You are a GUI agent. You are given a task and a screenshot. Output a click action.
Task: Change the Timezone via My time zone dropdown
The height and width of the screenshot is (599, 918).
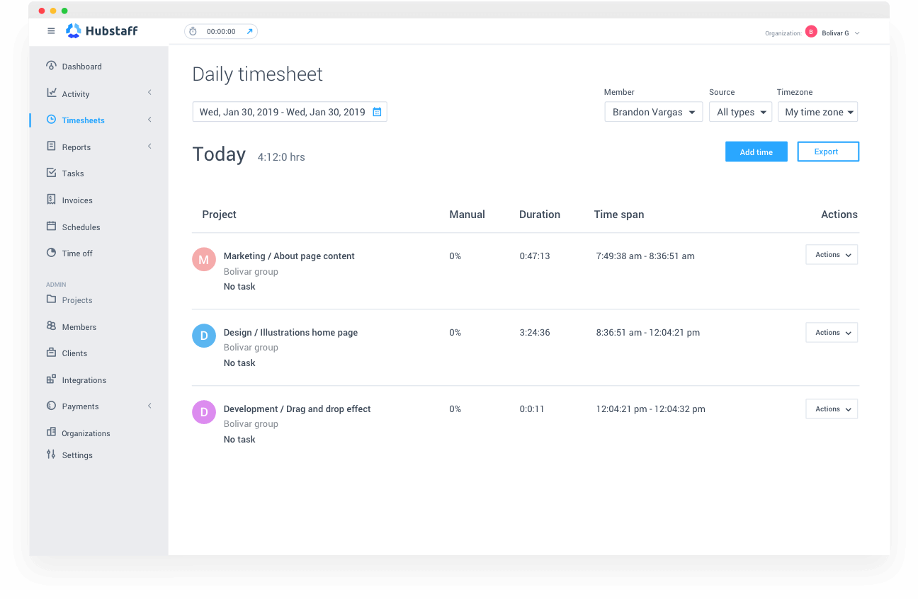pyautogui.click(x=817, y=111)
